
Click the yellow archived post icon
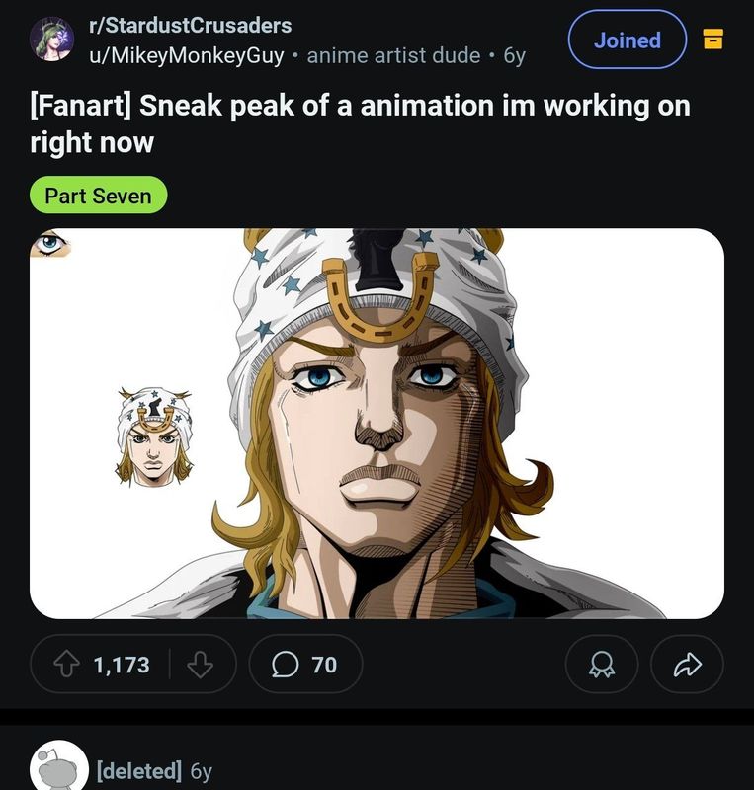coord(712,39)
